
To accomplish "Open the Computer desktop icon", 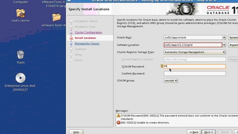I will pyautogui.click(x=20, y=2).
